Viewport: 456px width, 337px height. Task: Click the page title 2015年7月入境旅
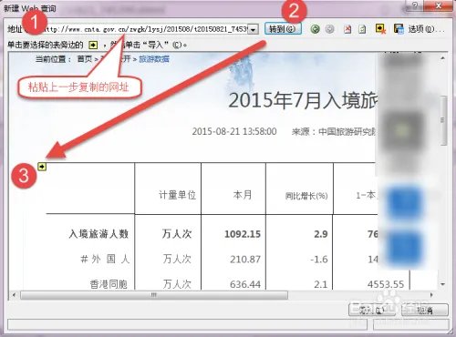click(303, 100)
